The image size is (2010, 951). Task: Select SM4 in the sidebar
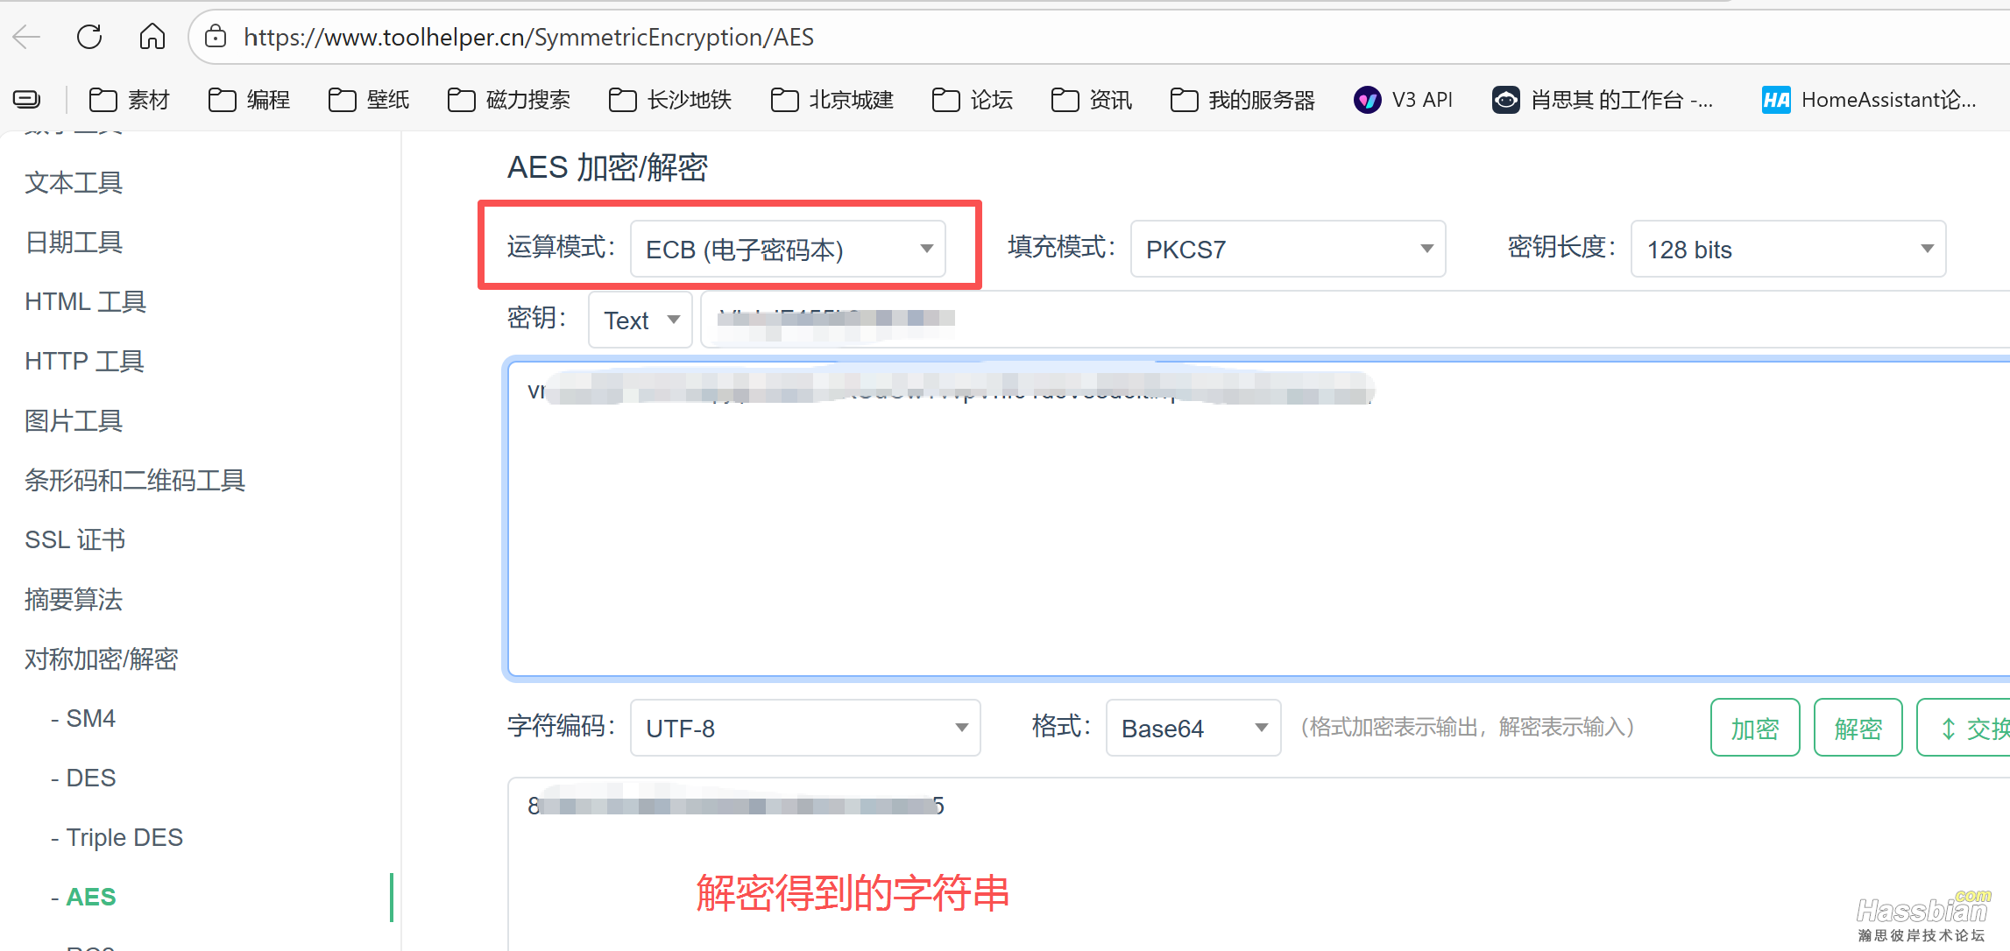(90, 718)
